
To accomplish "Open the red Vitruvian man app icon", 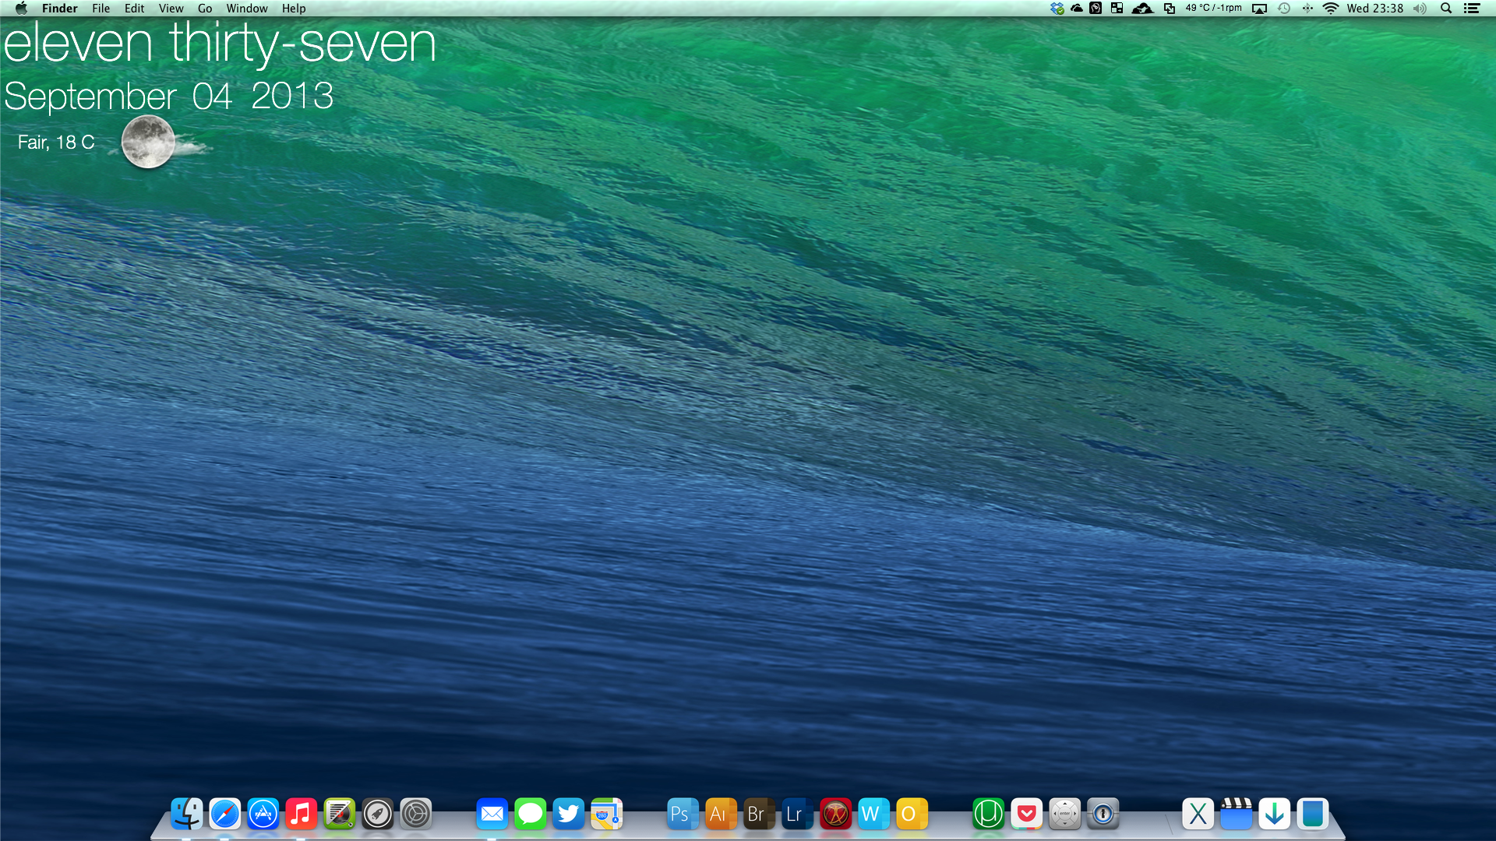I will point(836,814).
